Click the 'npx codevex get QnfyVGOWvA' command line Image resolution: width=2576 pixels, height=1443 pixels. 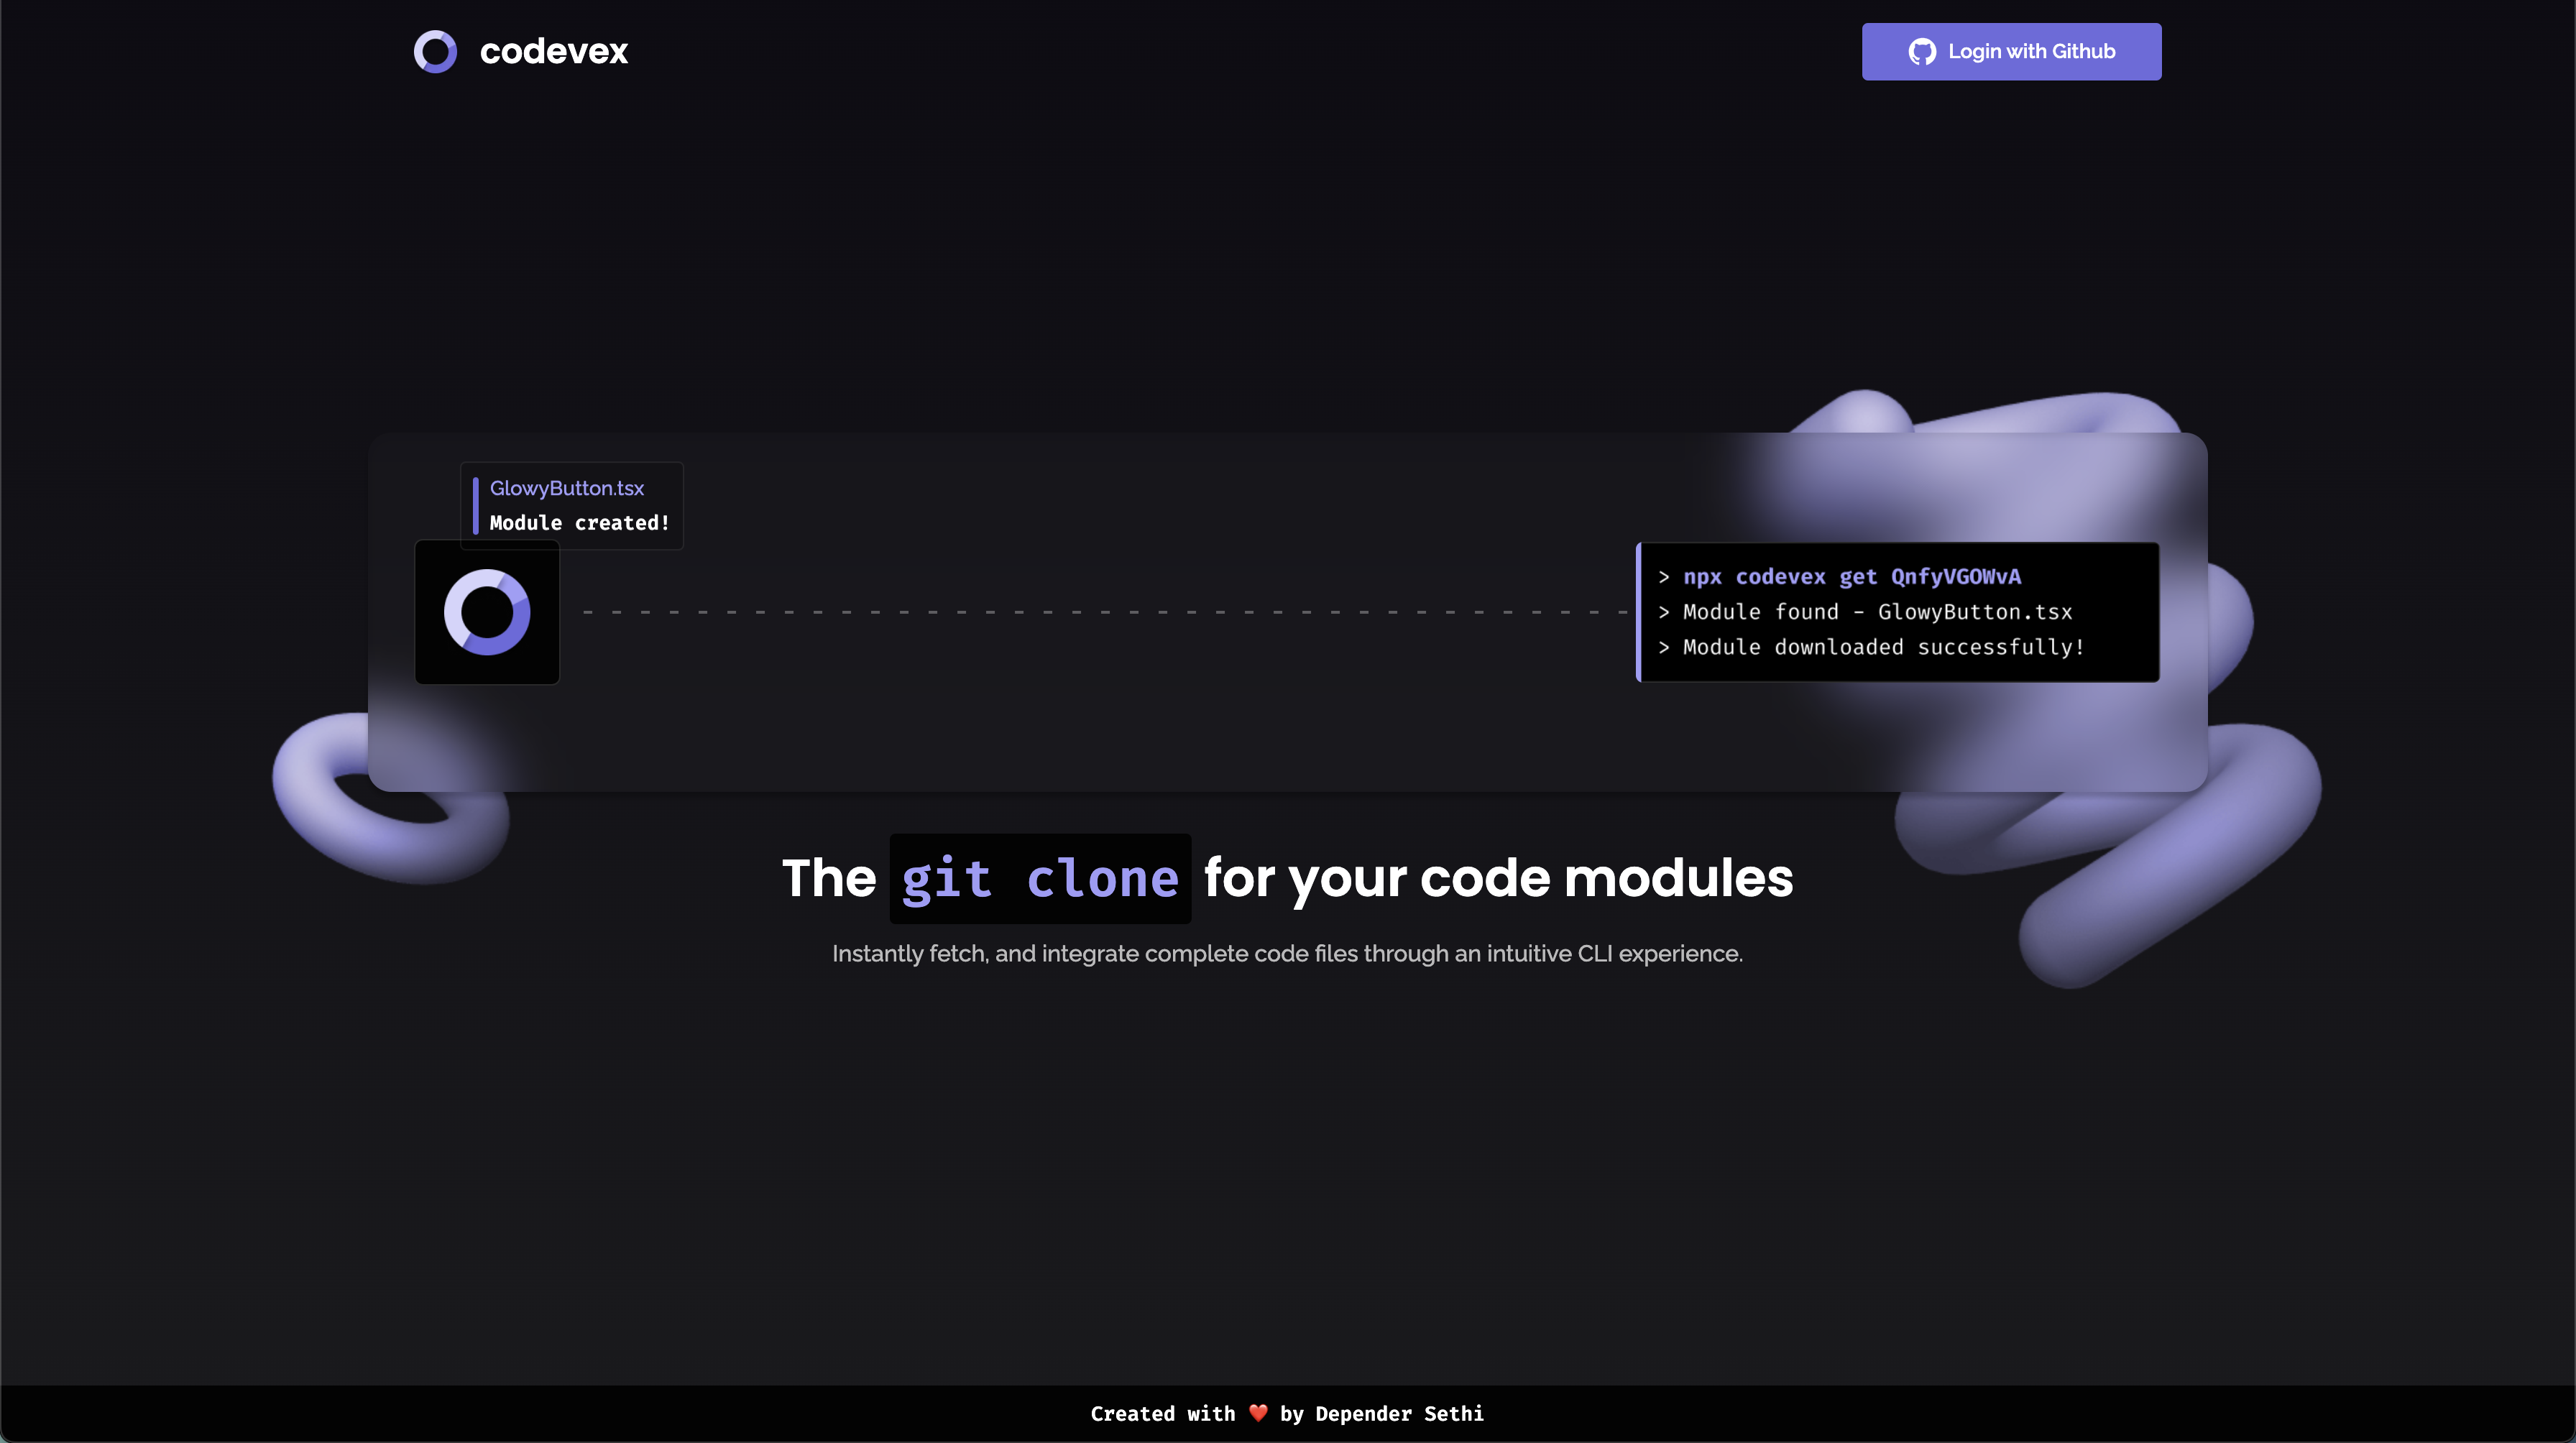(x=1851, y=577)
